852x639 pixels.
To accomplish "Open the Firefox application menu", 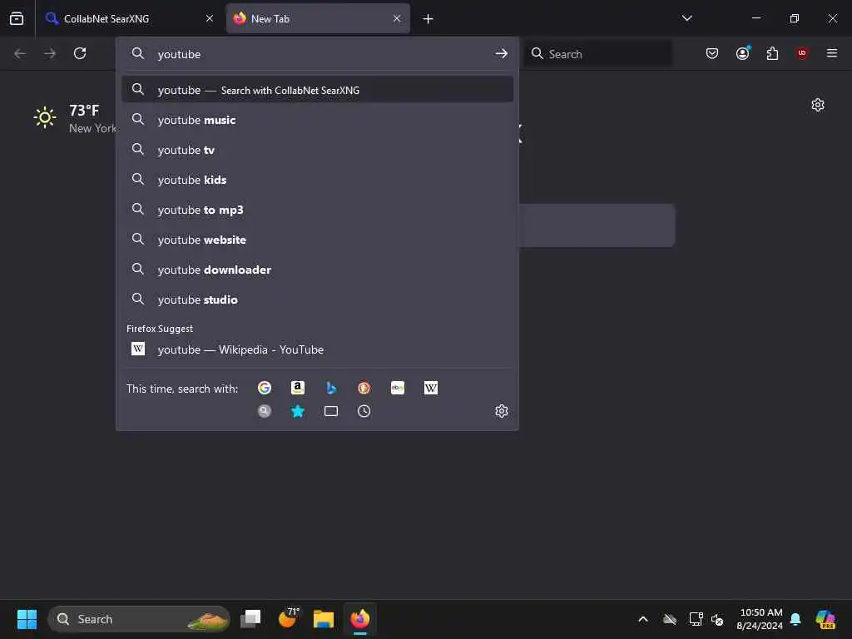I will [832, 53].
